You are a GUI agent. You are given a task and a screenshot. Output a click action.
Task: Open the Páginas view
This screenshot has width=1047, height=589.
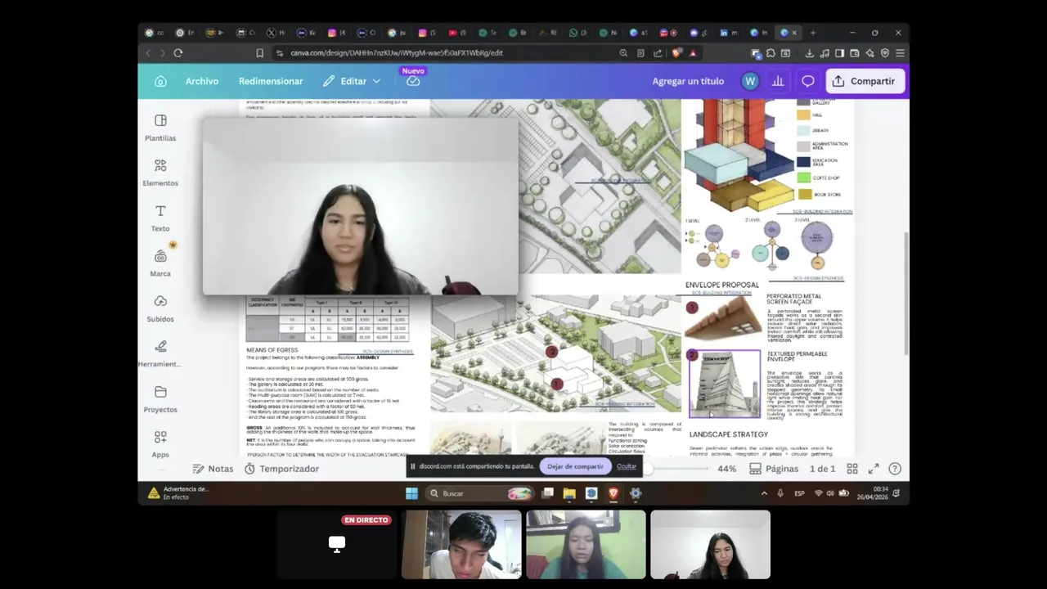pos(774,469)
